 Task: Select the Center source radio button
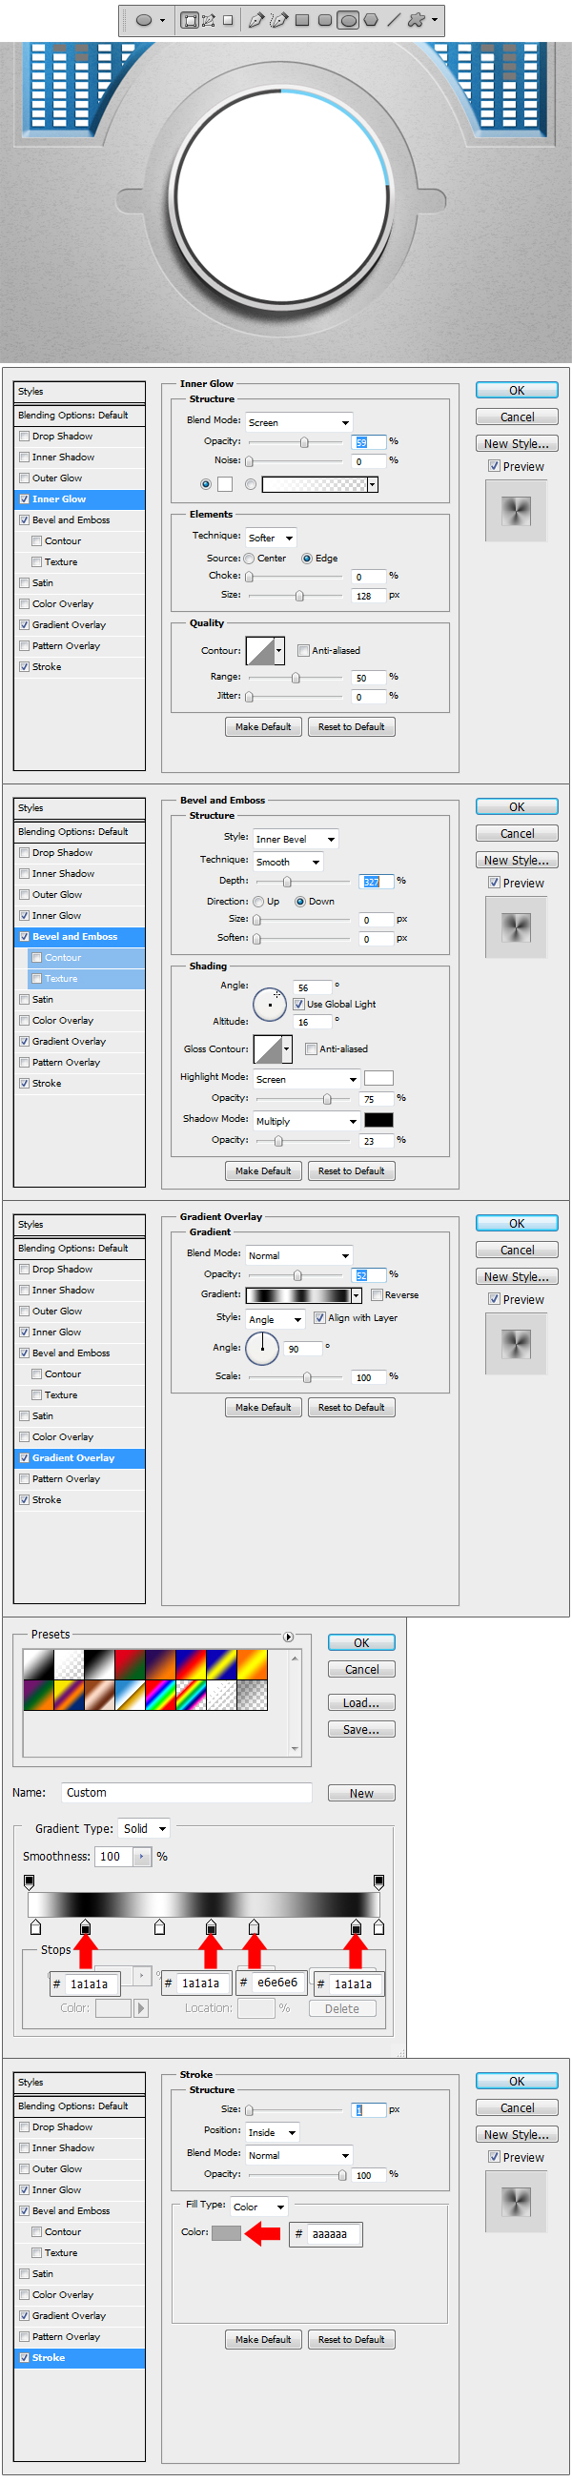pos(250,559)
